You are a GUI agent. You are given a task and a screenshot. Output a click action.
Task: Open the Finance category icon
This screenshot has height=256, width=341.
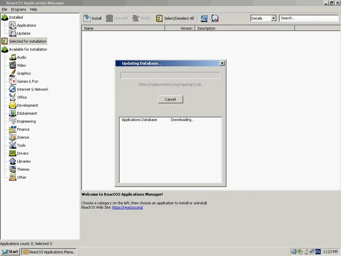coord(13,129)
